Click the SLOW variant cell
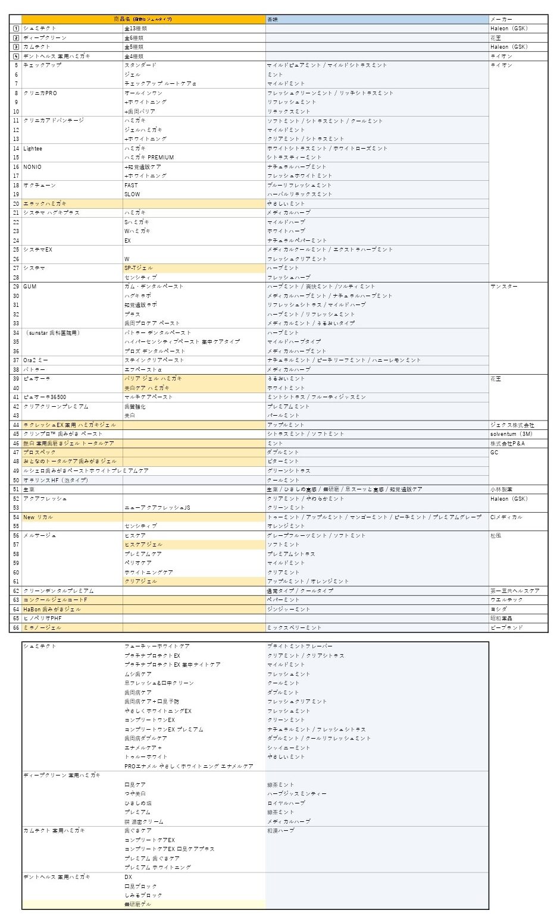 pos(194,194)
